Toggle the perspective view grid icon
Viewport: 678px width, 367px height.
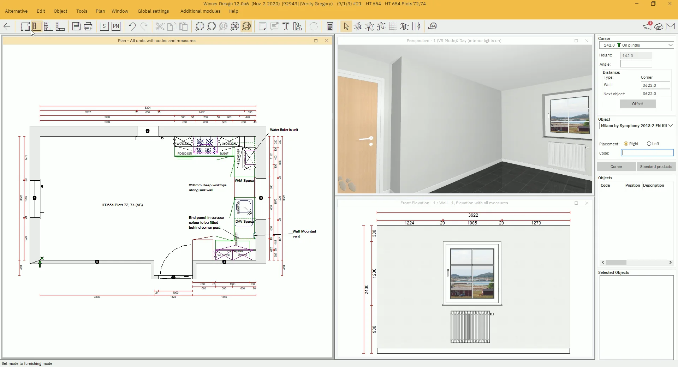tap(393, 26)
